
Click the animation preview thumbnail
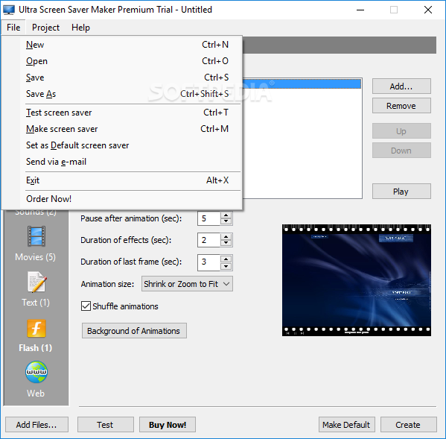357,280
